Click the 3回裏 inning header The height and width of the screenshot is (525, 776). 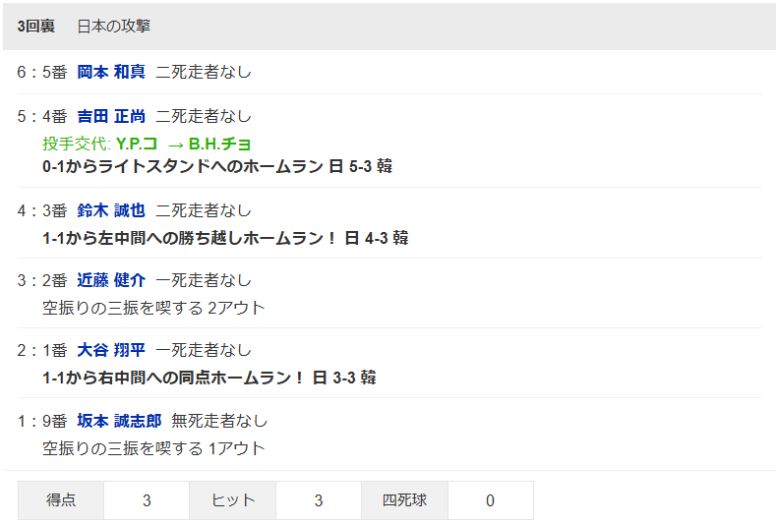(x=36, y=27)
